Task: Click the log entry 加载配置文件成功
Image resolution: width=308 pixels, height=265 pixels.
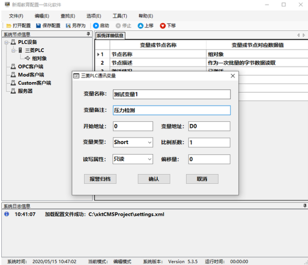Action: [x=104, y=214]
